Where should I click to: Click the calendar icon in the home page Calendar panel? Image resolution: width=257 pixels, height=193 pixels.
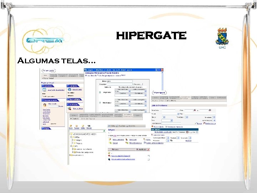44,90
